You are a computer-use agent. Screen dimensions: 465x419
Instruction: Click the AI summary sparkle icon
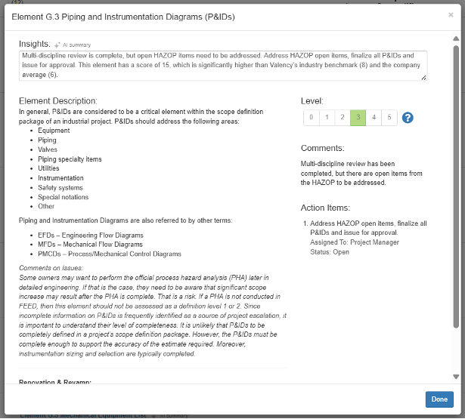57,45
